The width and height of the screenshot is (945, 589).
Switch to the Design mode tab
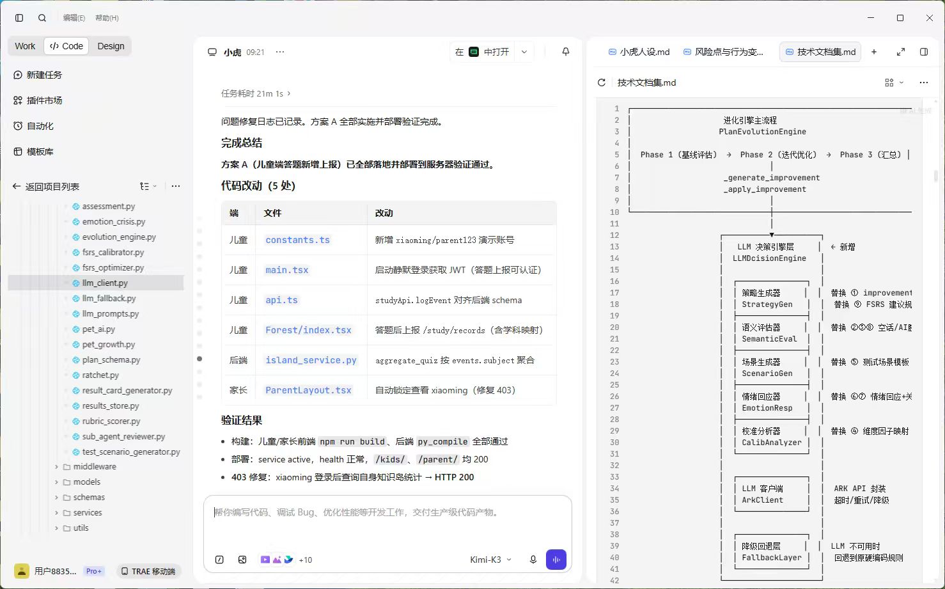pos(111,46)
